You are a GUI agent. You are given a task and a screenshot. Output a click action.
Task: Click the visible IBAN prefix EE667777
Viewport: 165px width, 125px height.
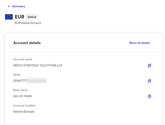(x=20, y=81)
